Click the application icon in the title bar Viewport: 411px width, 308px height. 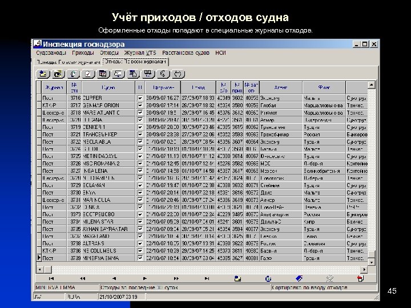[x=38, y=44]
